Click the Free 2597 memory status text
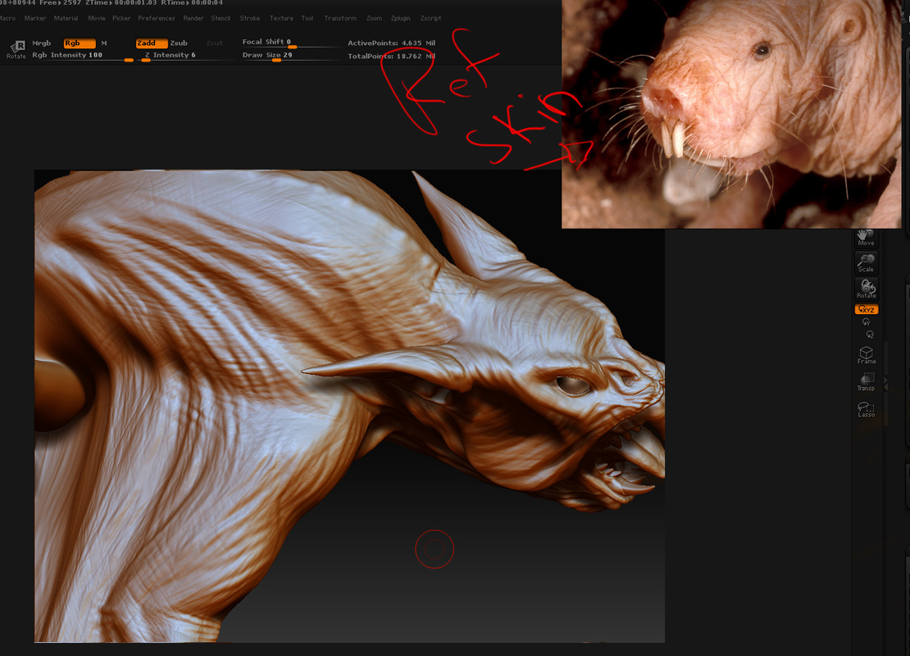910x656 pixels. pos(61,3)
